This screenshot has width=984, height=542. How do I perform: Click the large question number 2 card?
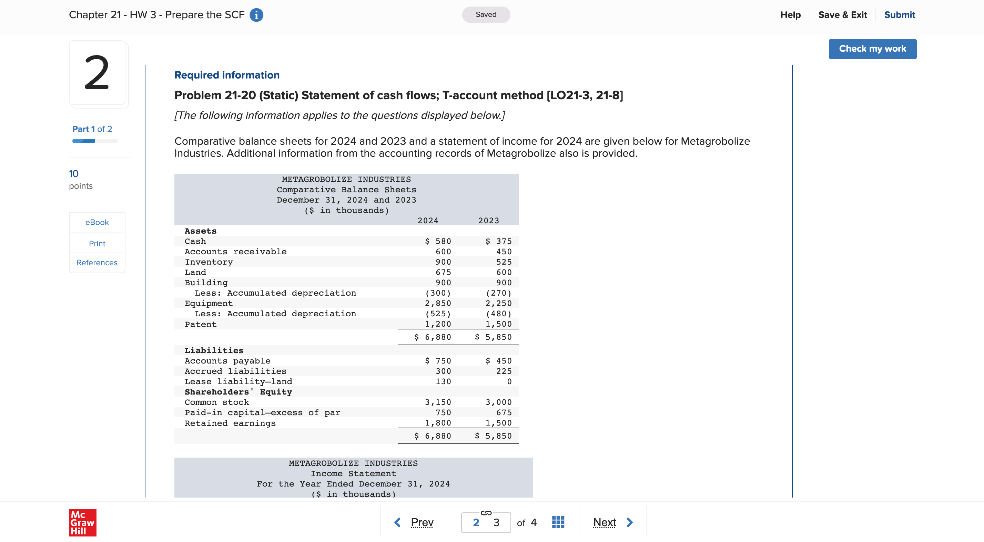tap(97, 73)
